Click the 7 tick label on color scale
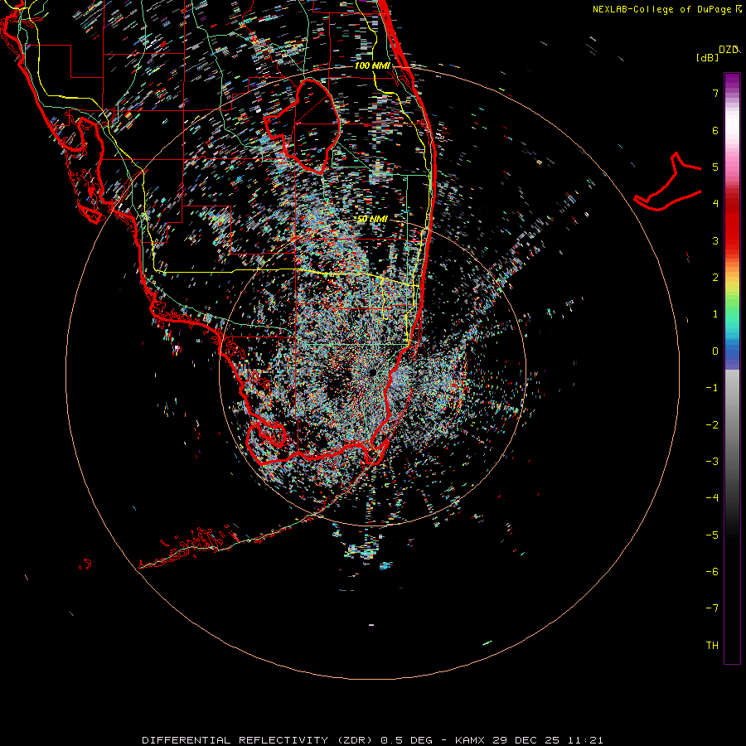 [x=715, y=93]
